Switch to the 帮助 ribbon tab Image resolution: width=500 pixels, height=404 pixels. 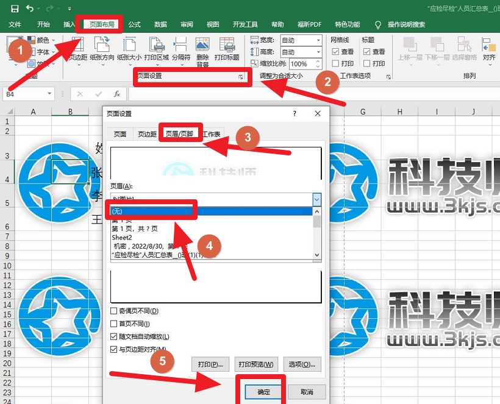(277, 24)
